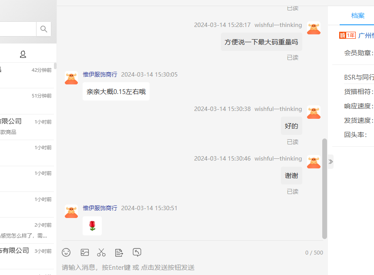Open the conversation from 51分钟前
The height and width of the screenshot is (275, 374).
[27, 101]
